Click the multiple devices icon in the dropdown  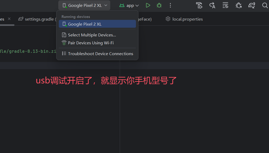pos(64,35)
